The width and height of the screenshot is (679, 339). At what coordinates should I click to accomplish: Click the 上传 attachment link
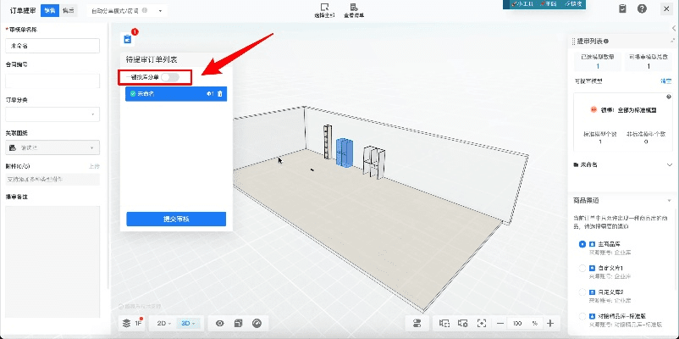tap(94, 166)
